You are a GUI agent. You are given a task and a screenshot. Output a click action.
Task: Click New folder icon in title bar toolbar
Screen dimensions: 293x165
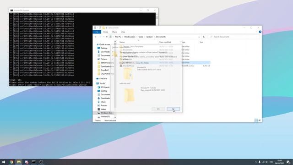click(x=103, y=28)
